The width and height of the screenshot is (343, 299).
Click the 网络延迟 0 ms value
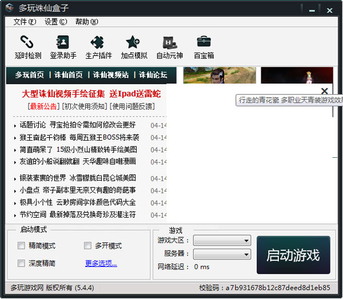click(202, 267)
